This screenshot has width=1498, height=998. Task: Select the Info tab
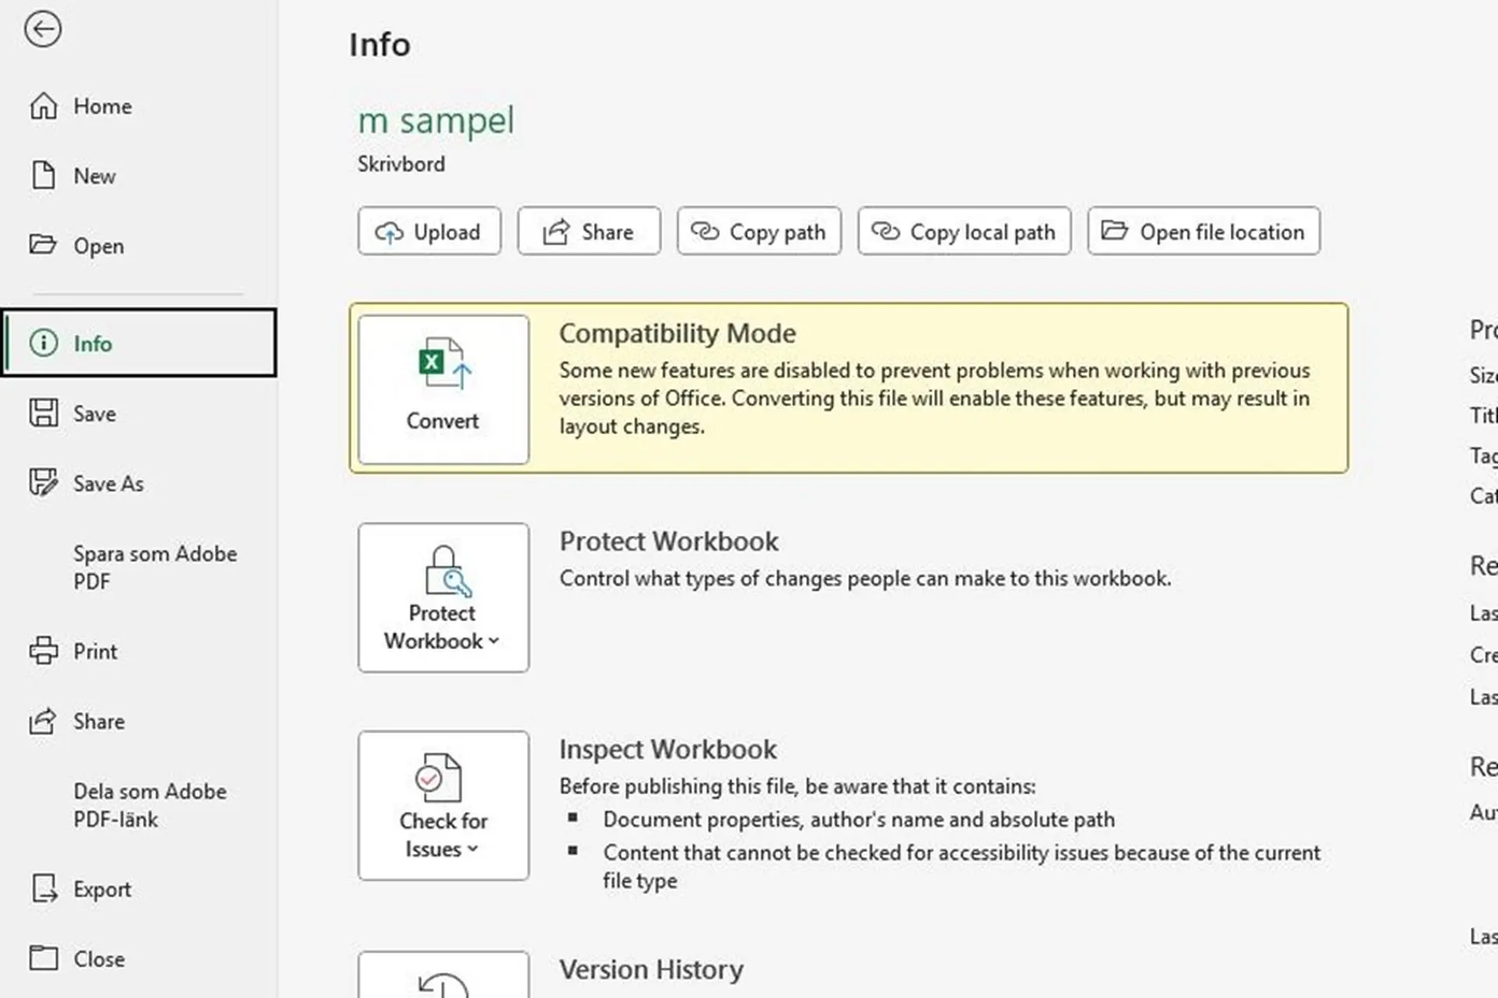(x=139, y=343)
